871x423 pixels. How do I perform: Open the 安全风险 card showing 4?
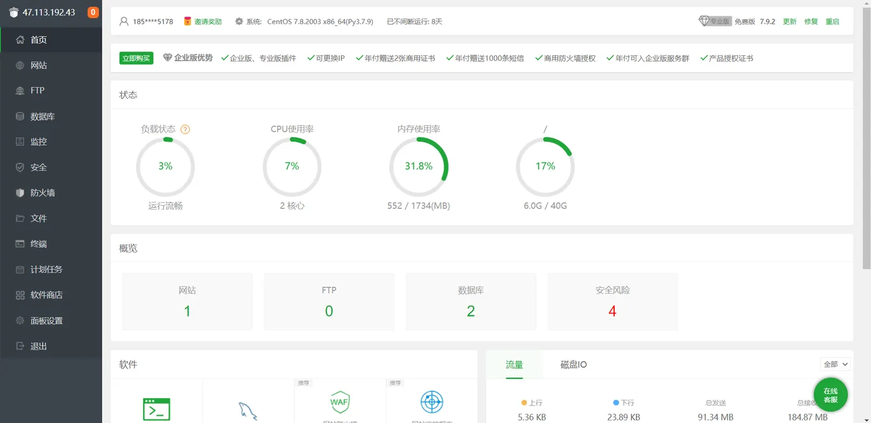tap(613, 301)
